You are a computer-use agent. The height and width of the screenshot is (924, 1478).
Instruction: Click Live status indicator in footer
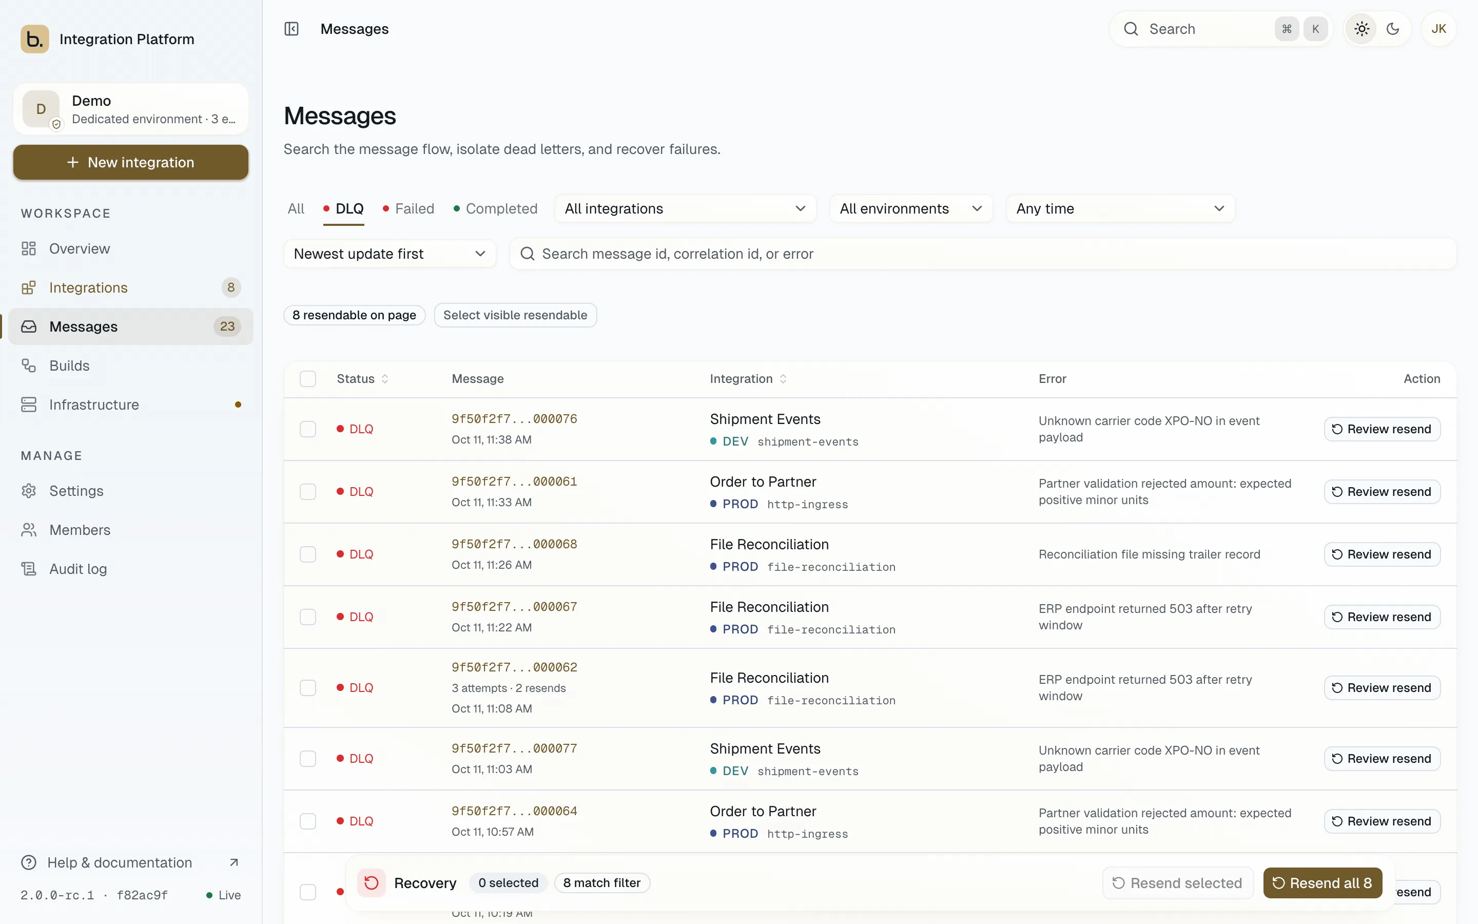pyautogui.click(x=224, y=895)
